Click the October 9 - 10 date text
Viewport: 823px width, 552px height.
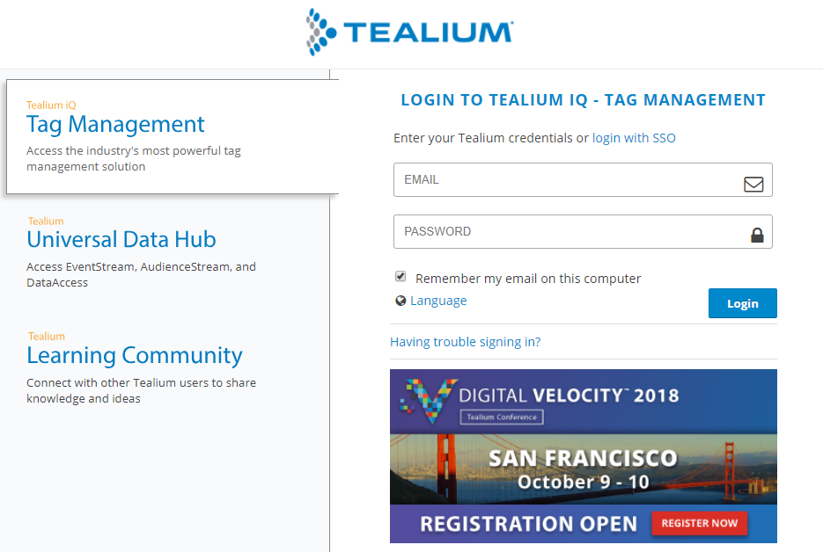tap(583, 482)
